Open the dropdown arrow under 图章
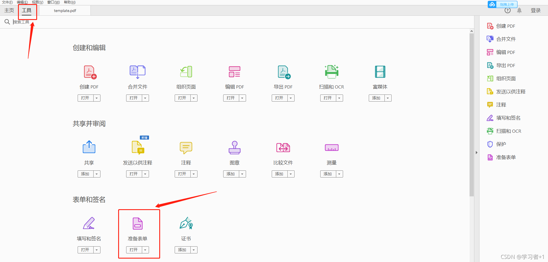548x262 pixels. (242, 174)
